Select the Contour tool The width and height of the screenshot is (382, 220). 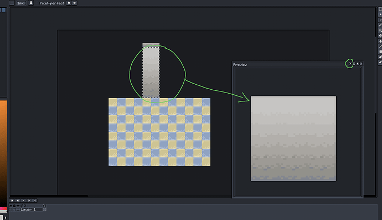(x=380, y=57)
